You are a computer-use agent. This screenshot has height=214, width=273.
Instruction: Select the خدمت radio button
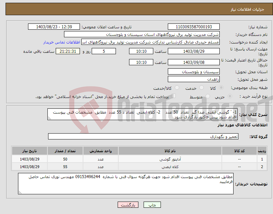pos(201,88)
